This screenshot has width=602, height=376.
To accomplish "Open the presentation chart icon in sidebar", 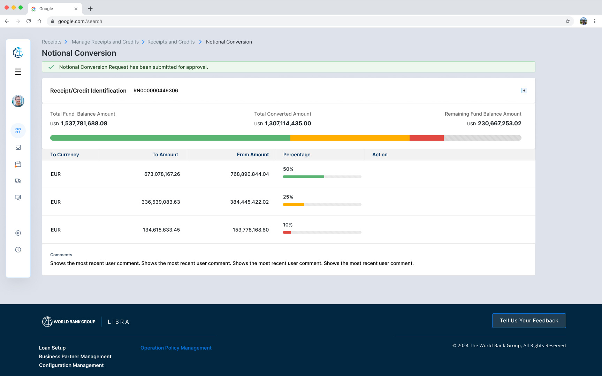I will [18, 197].
